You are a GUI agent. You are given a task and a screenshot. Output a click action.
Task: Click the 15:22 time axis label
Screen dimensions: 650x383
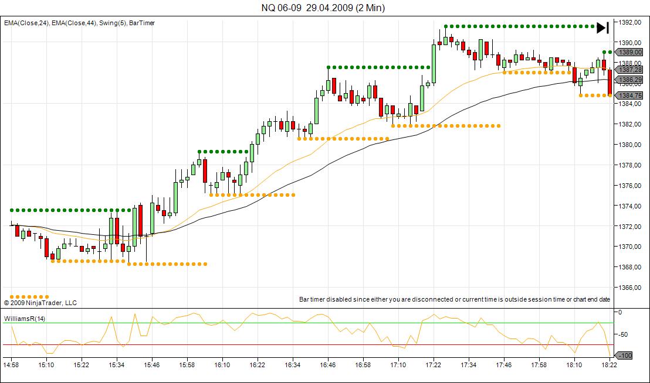(81, 365)
